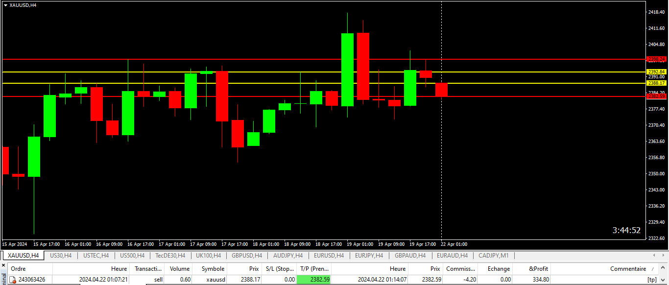Open chart menu arrow beside XAUUSD,H4 title
Viewport: 669px width, 285px height.
pyautogui.click(x=5, y=5)
